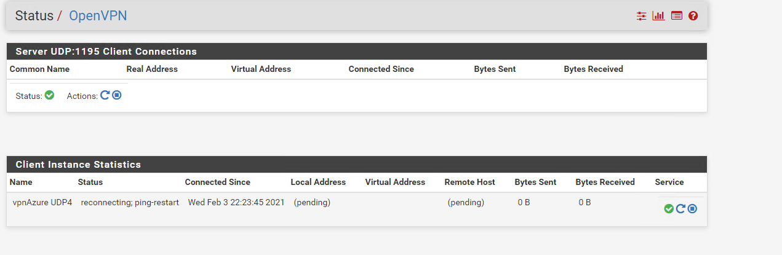
Task: Select the Server UDP:1195 Client Connections heading
Action: click(106, 52)
